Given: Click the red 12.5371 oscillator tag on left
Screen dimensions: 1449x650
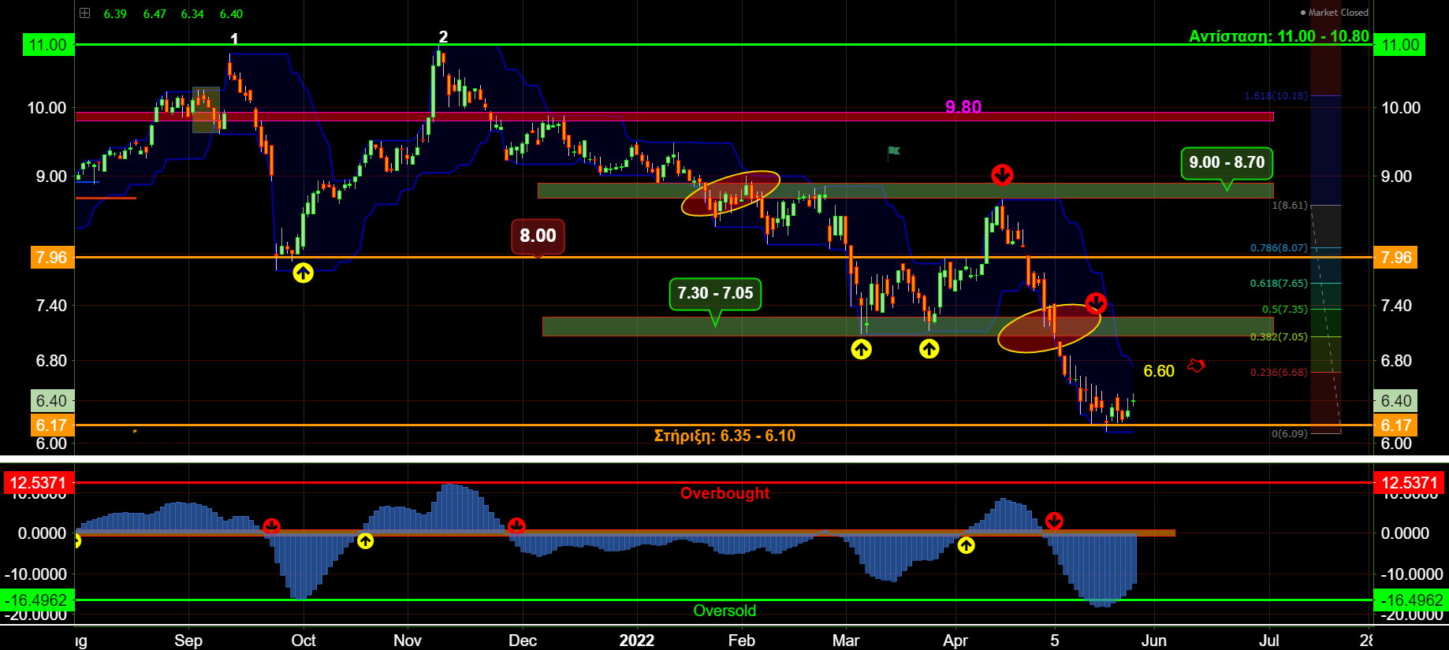Looking at the screenshot, I should pyautogui.click(x=38, y=483).
